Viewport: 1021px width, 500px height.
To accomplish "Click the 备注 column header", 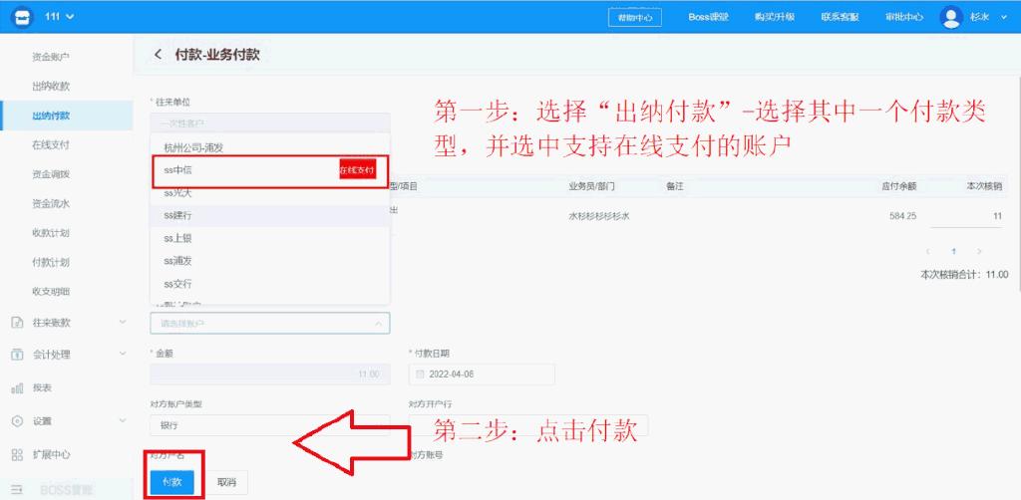I will coord(675,186).
